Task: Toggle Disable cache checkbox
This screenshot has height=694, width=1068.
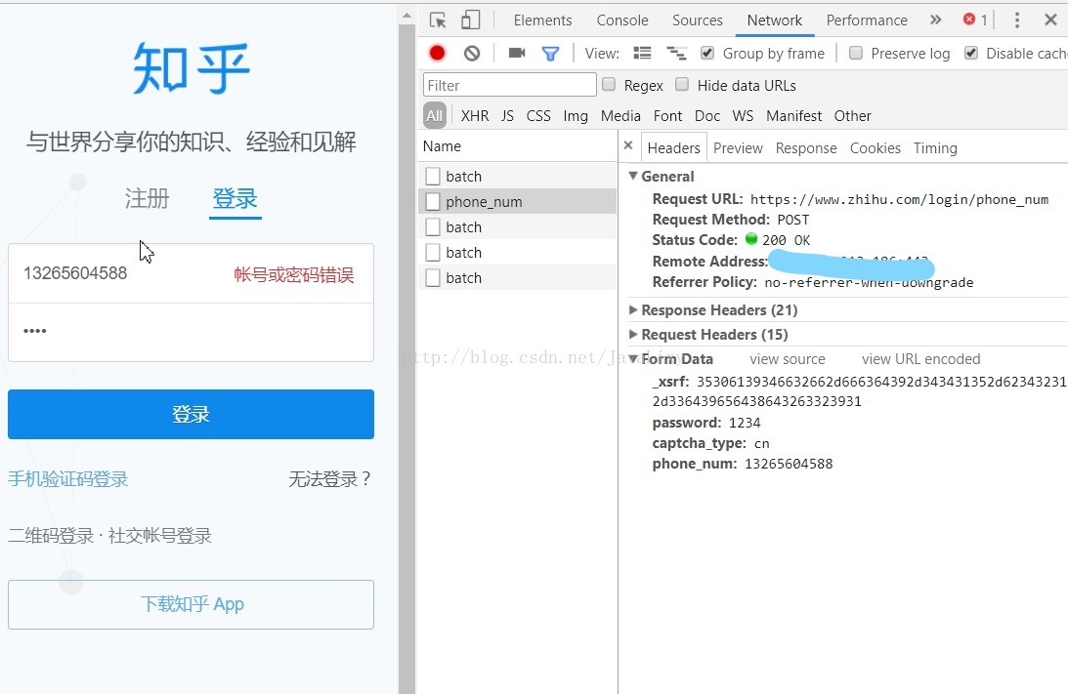Action: click(971, 53)
